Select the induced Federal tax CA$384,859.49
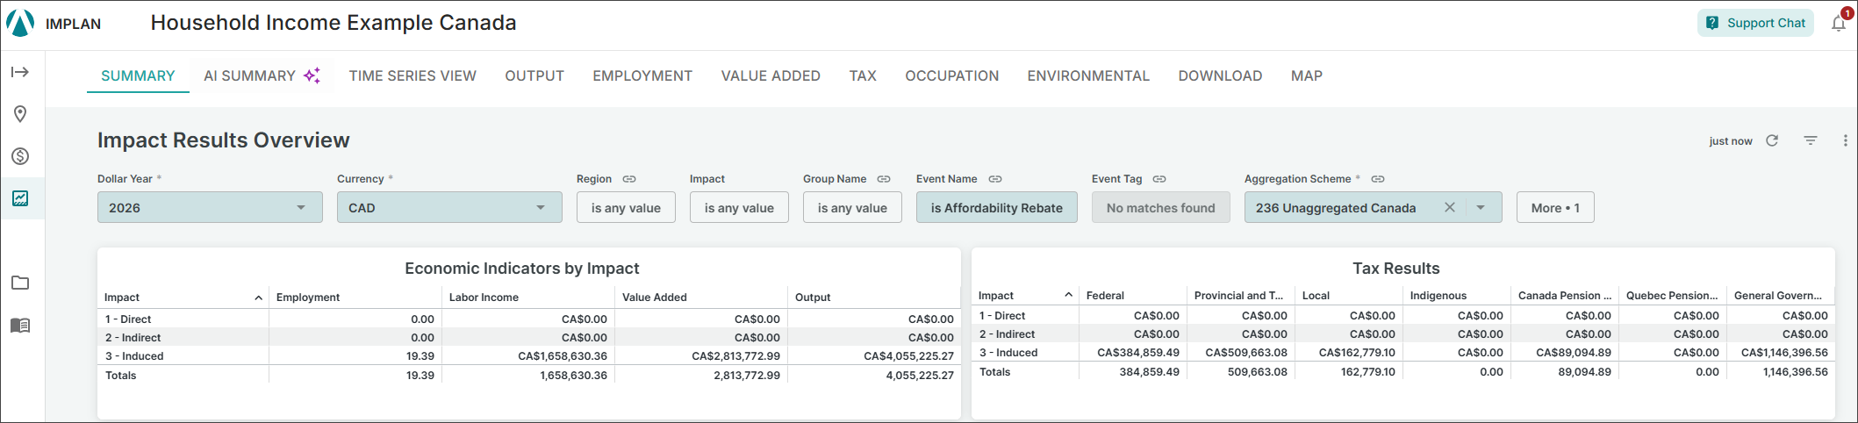This screenshot has height=423, width=1858. 1138,353
